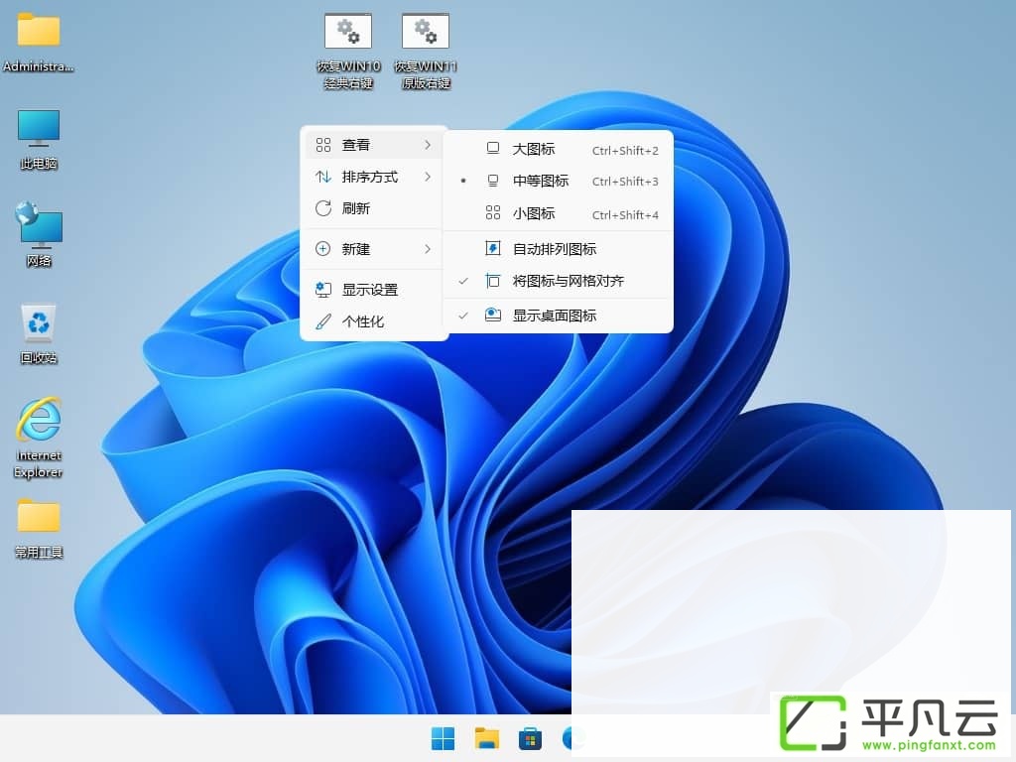Click the 排序方式 arrows icon

pos(322,177)
